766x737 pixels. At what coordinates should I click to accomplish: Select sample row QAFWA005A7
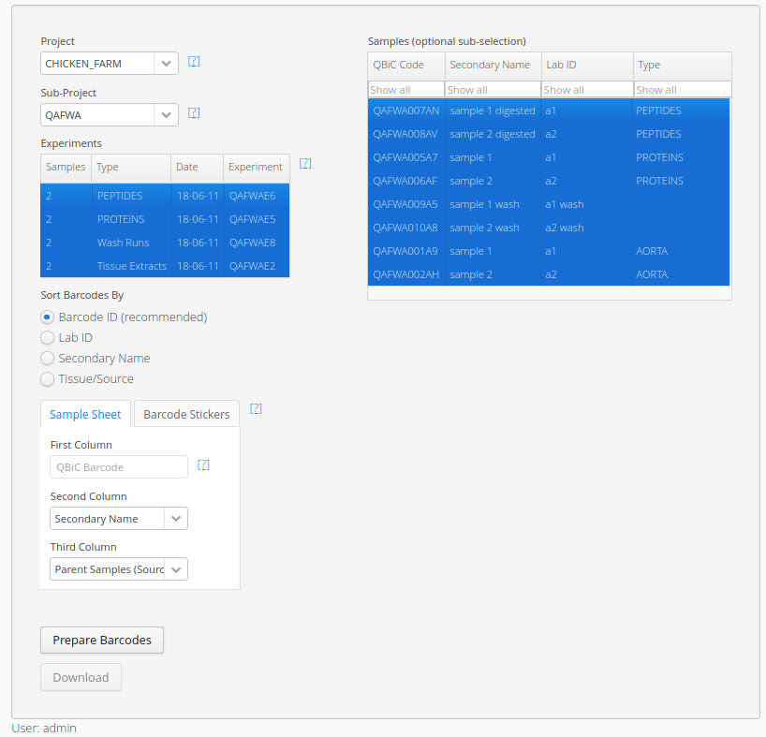click(549, 157)
